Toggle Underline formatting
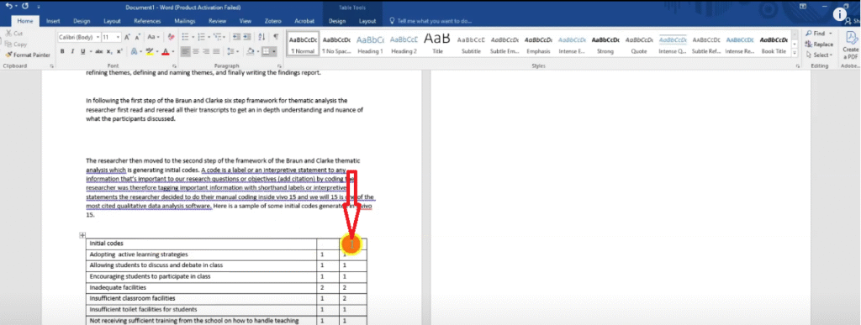The height and width of the screenshot is (325, 861). pos(83,51)
